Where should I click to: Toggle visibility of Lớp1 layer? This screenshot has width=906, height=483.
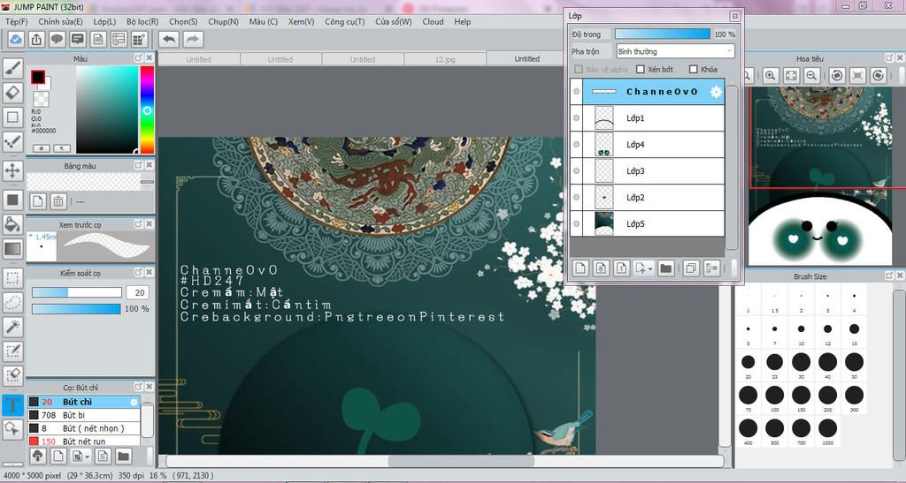coord(576,118)
